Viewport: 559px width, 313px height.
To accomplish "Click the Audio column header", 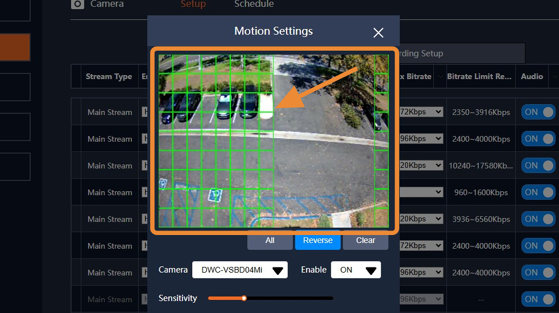I will 532,76.
